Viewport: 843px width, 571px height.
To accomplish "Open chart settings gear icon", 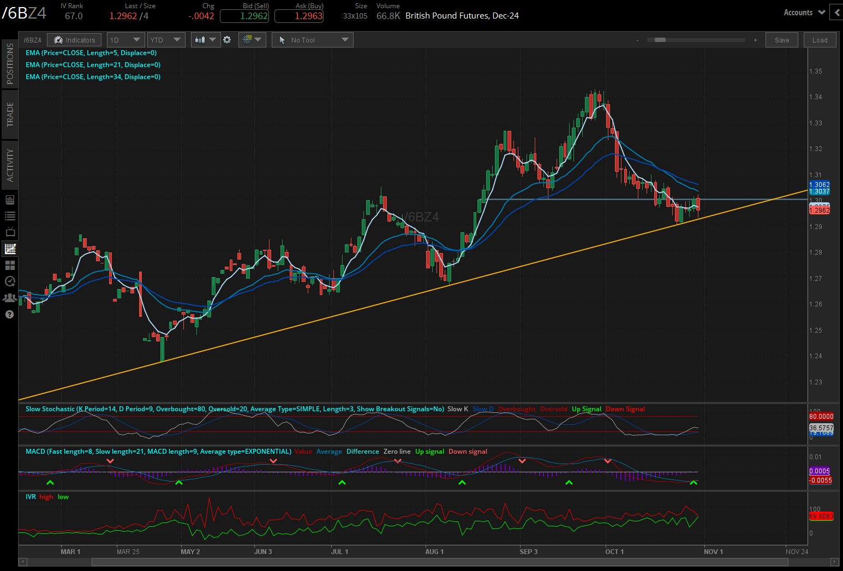I will coord(227,40).
